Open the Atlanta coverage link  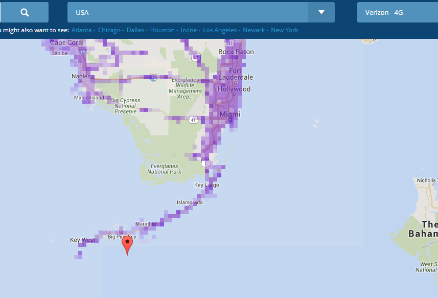point(81,30)
